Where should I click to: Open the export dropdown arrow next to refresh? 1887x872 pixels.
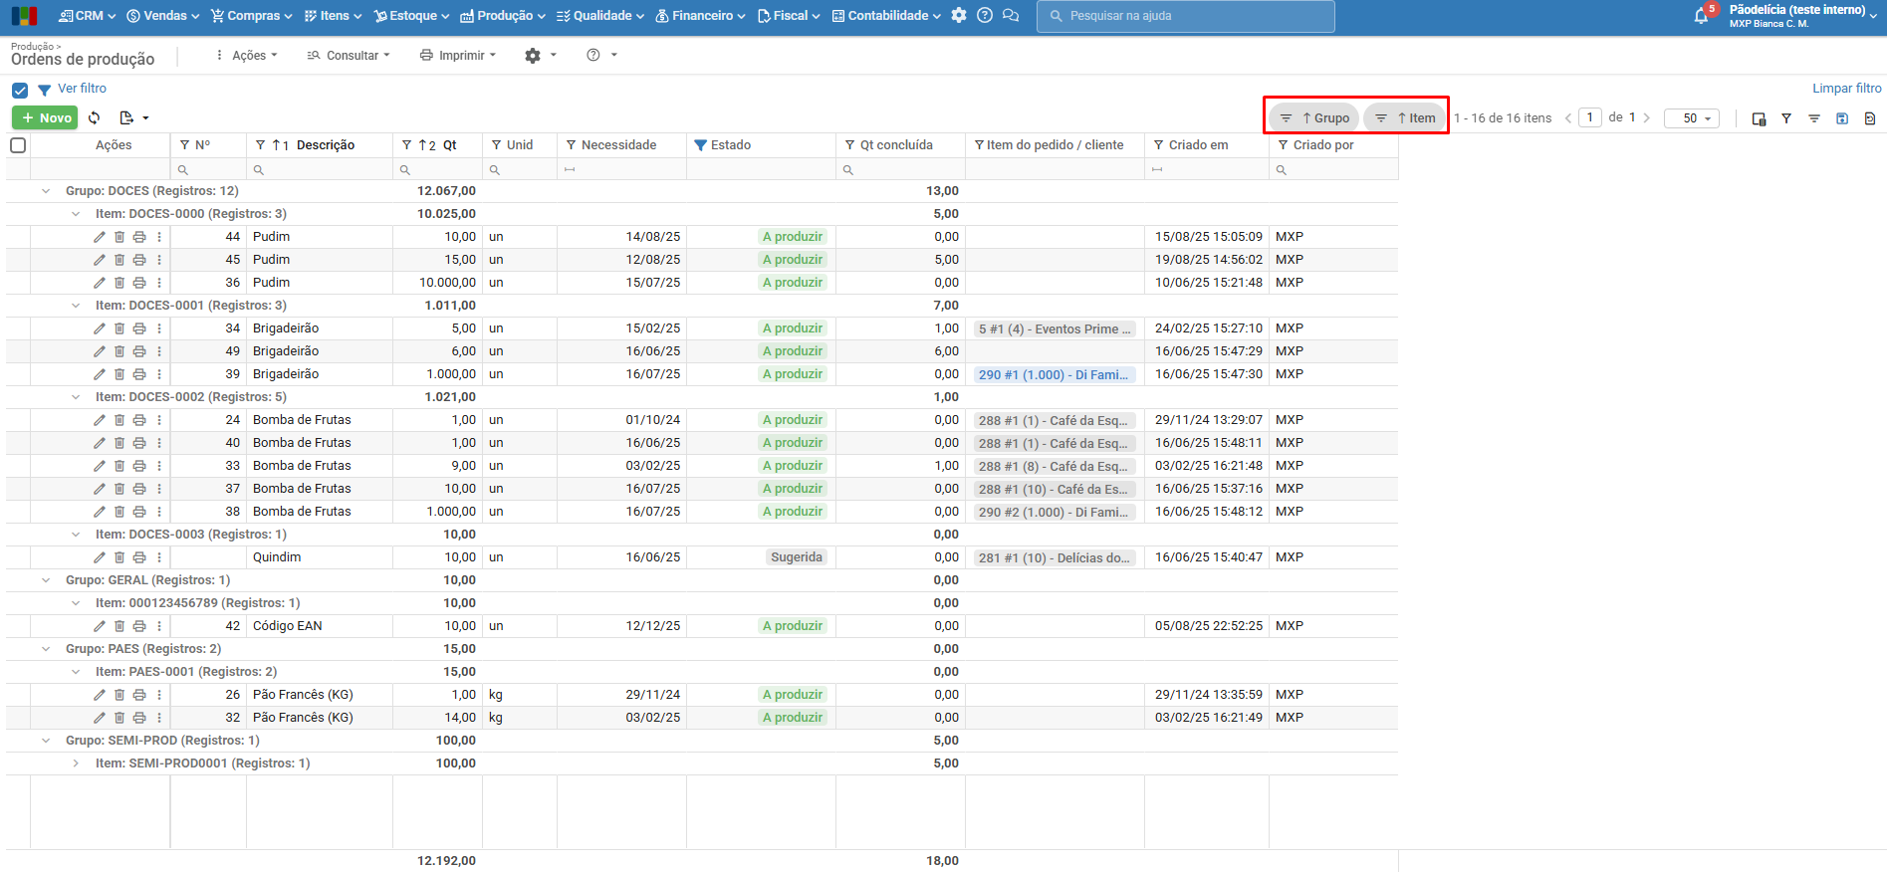[x=145, y=118]
